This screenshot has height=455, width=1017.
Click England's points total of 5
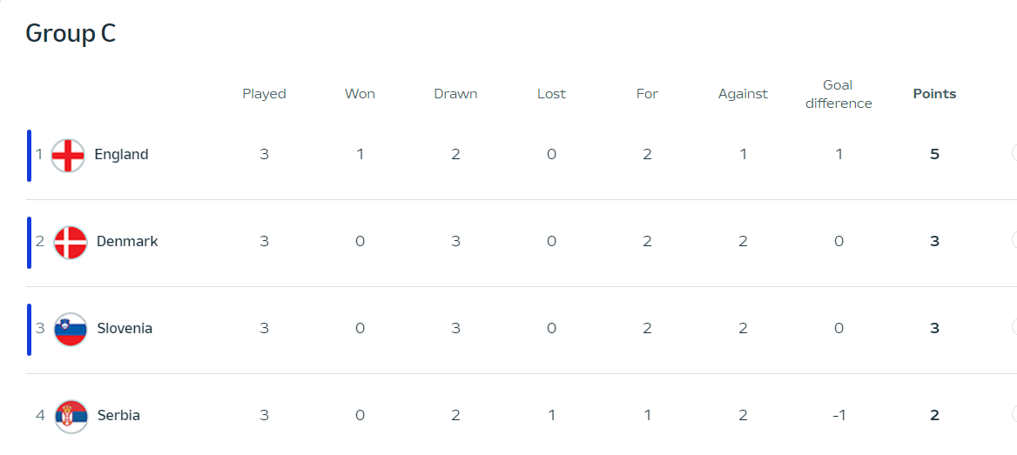(934, 154)
